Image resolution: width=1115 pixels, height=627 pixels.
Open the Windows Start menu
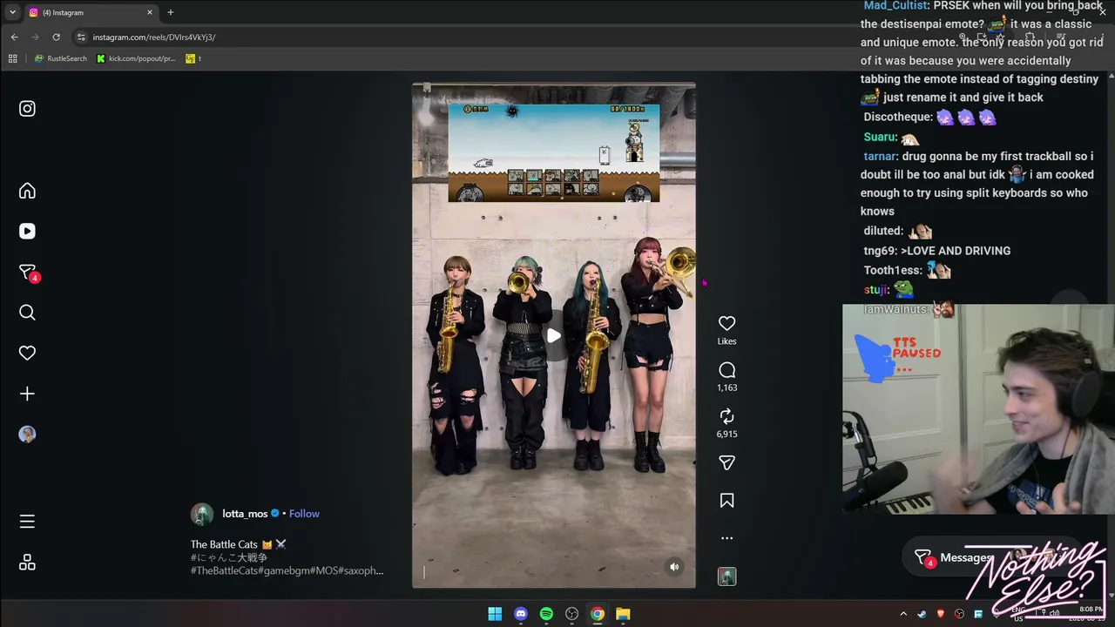(495, 614)
